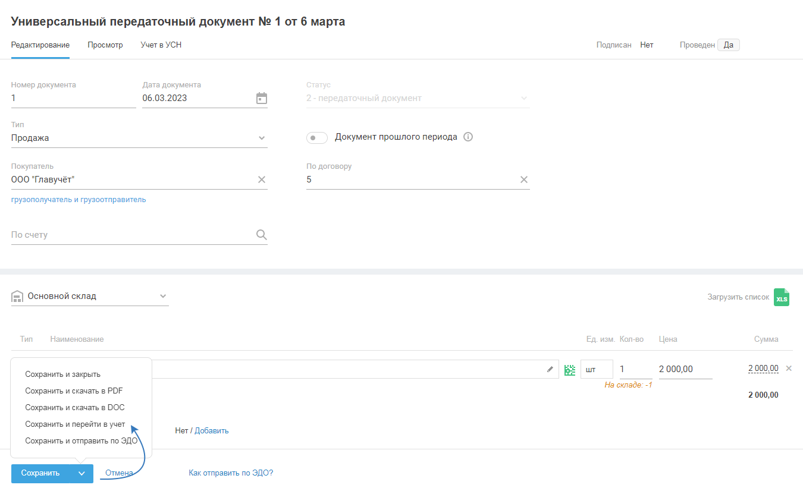Viewport: 803px width, 491px height.
Task: Choose Сохранить и скачать в PDF
Action: (x=74, y=391)
